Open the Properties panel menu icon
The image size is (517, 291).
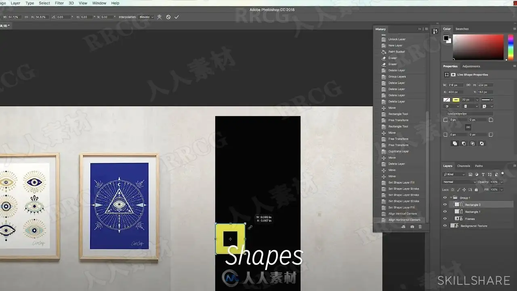pos(514,66)
